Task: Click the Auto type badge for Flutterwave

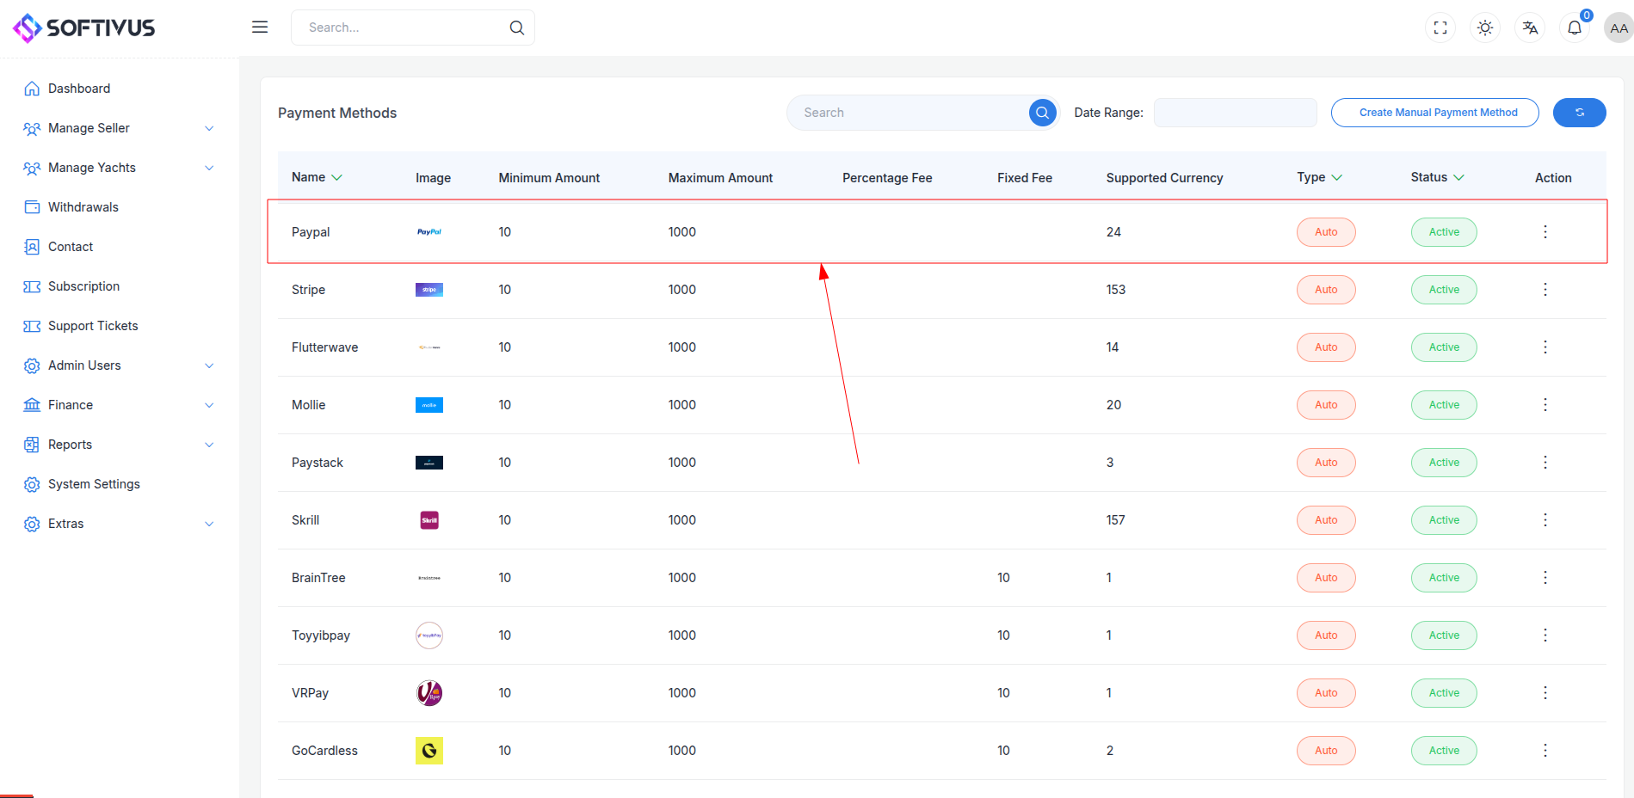Action: coord(1326,347)
